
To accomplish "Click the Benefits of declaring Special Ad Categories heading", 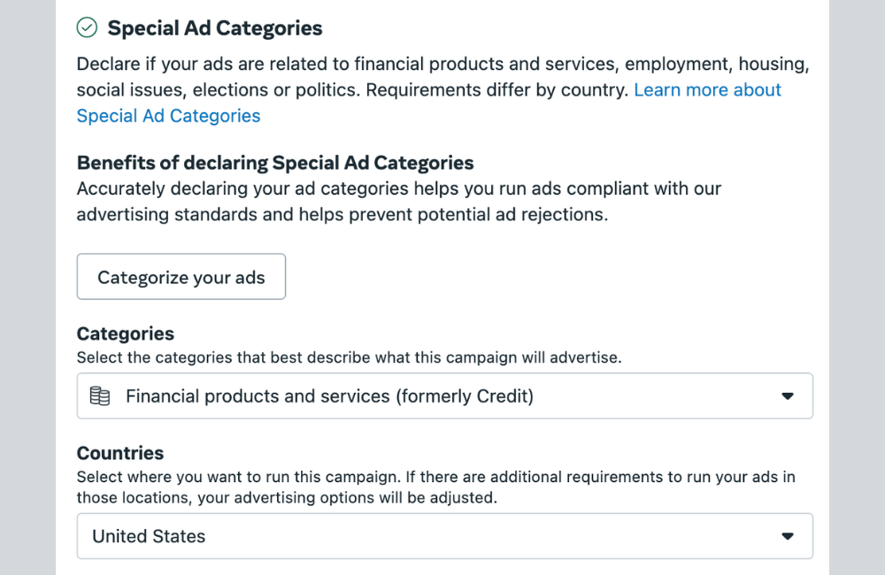I will [274, 163].
